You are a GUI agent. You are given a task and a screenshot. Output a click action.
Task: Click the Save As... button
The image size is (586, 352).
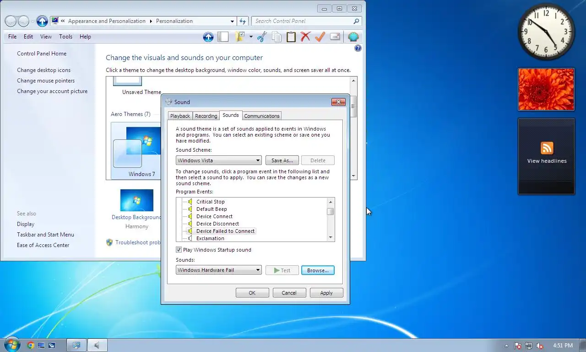282,160
